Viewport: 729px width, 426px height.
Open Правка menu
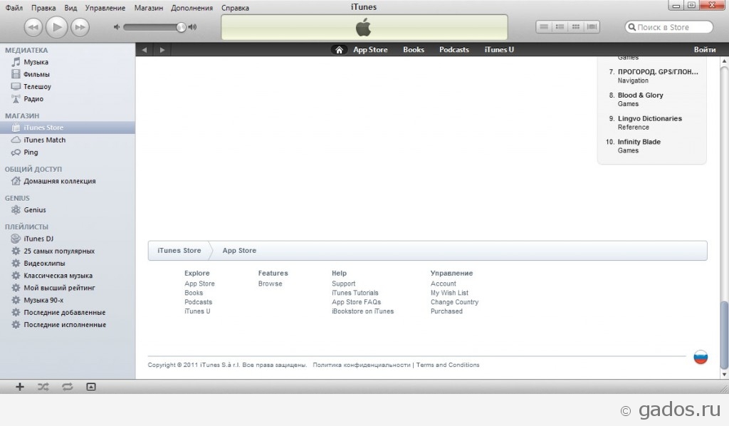click(43, 8)
